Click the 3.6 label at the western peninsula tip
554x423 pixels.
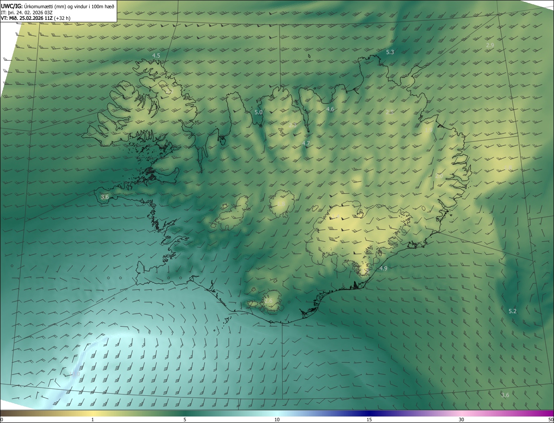pyautogui.click(x=105, y=197)
